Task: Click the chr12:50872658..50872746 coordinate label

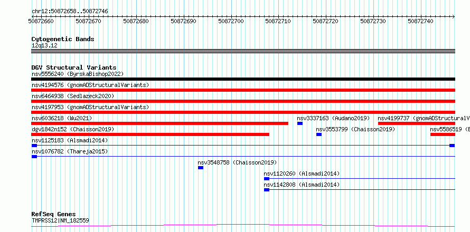Action: click(x=70, y=12)
